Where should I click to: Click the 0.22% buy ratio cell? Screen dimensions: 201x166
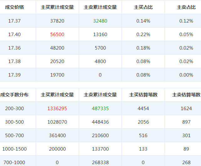point(143,35)
